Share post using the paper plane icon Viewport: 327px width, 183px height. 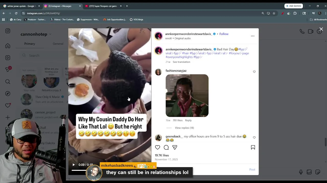(x=175, y=147)
